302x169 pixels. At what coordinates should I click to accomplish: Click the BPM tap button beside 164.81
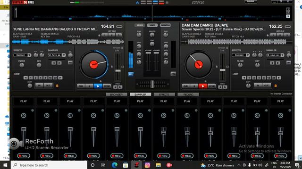[x=119, y=26]
